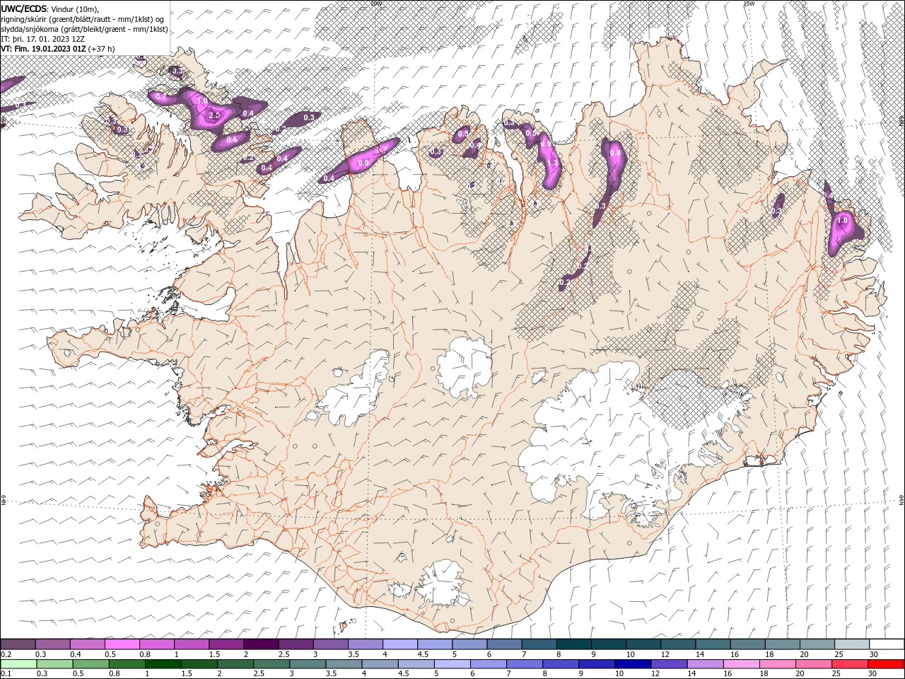Click bottom legend swatch between 10 and 12
905x679 pixels.
coord(632,664)
